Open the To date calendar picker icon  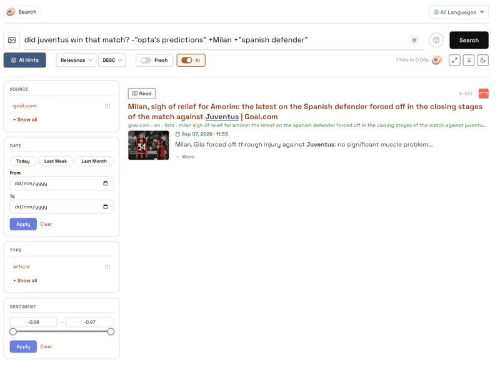tap(106, 207)
